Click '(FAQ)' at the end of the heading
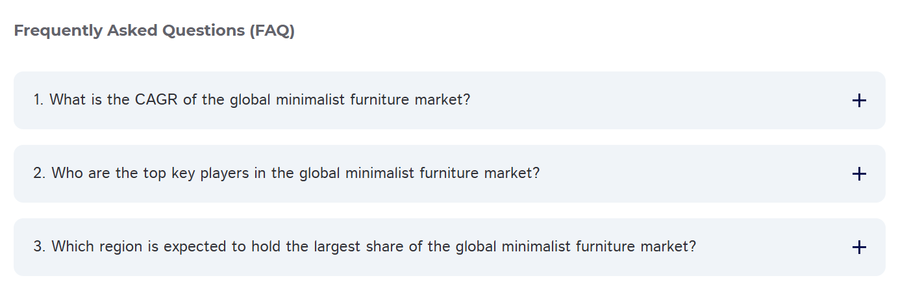 click(x=271, y=31)
